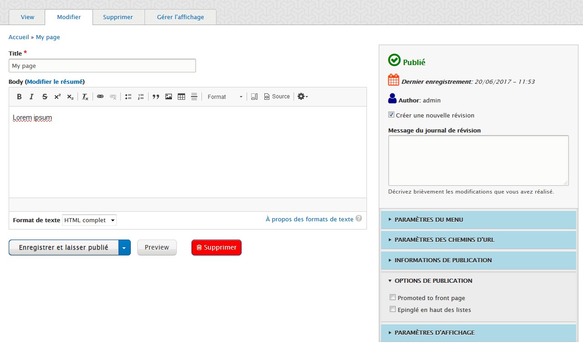This screenshot has width=583, height=347.
Task: Click the red Supprimer button
Action: [217, 247]
